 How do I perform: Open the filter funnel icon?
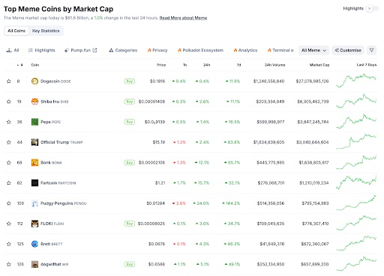click(x=372, y=50)
